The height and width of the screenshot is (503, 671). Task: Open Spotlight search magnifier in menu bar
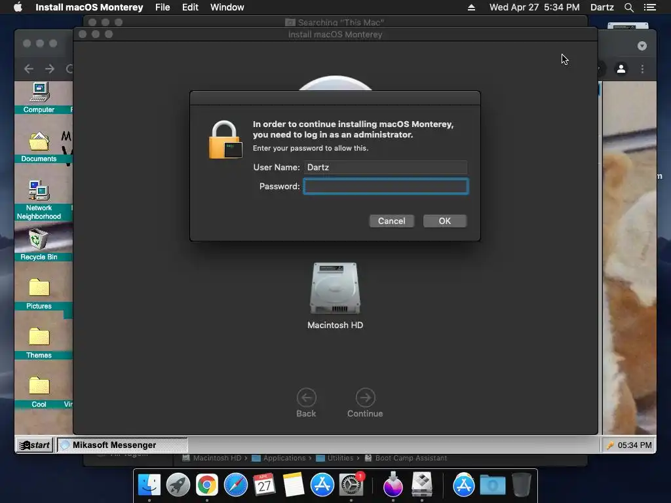628,7
